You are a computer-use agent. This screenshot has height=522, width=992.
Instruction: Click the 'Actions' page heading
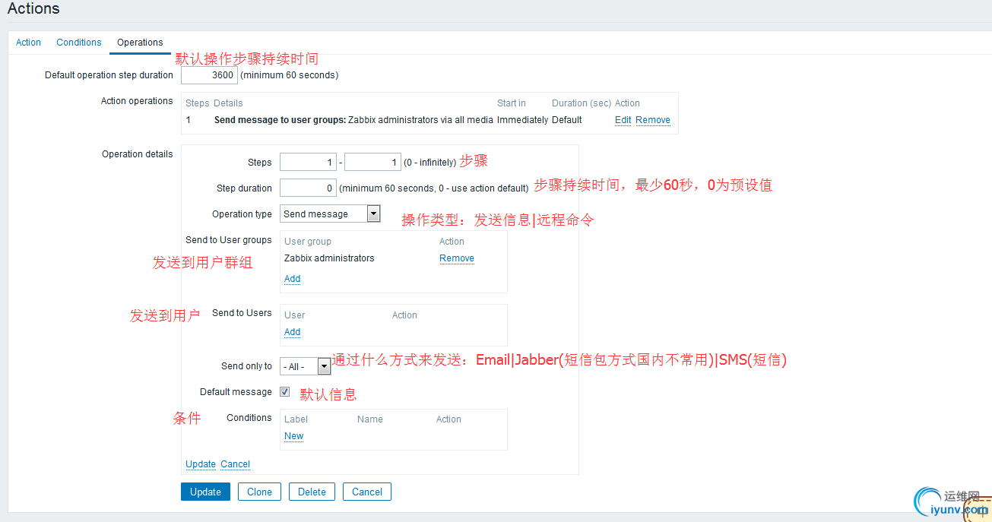[33, 9]
